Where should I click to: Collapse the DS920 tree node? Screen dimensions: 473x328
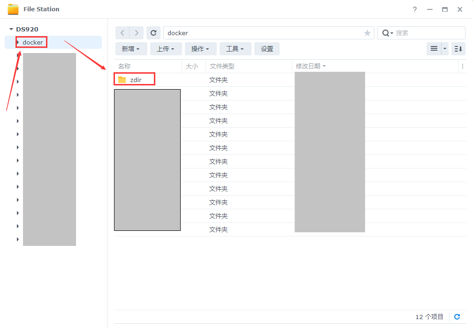11,29
